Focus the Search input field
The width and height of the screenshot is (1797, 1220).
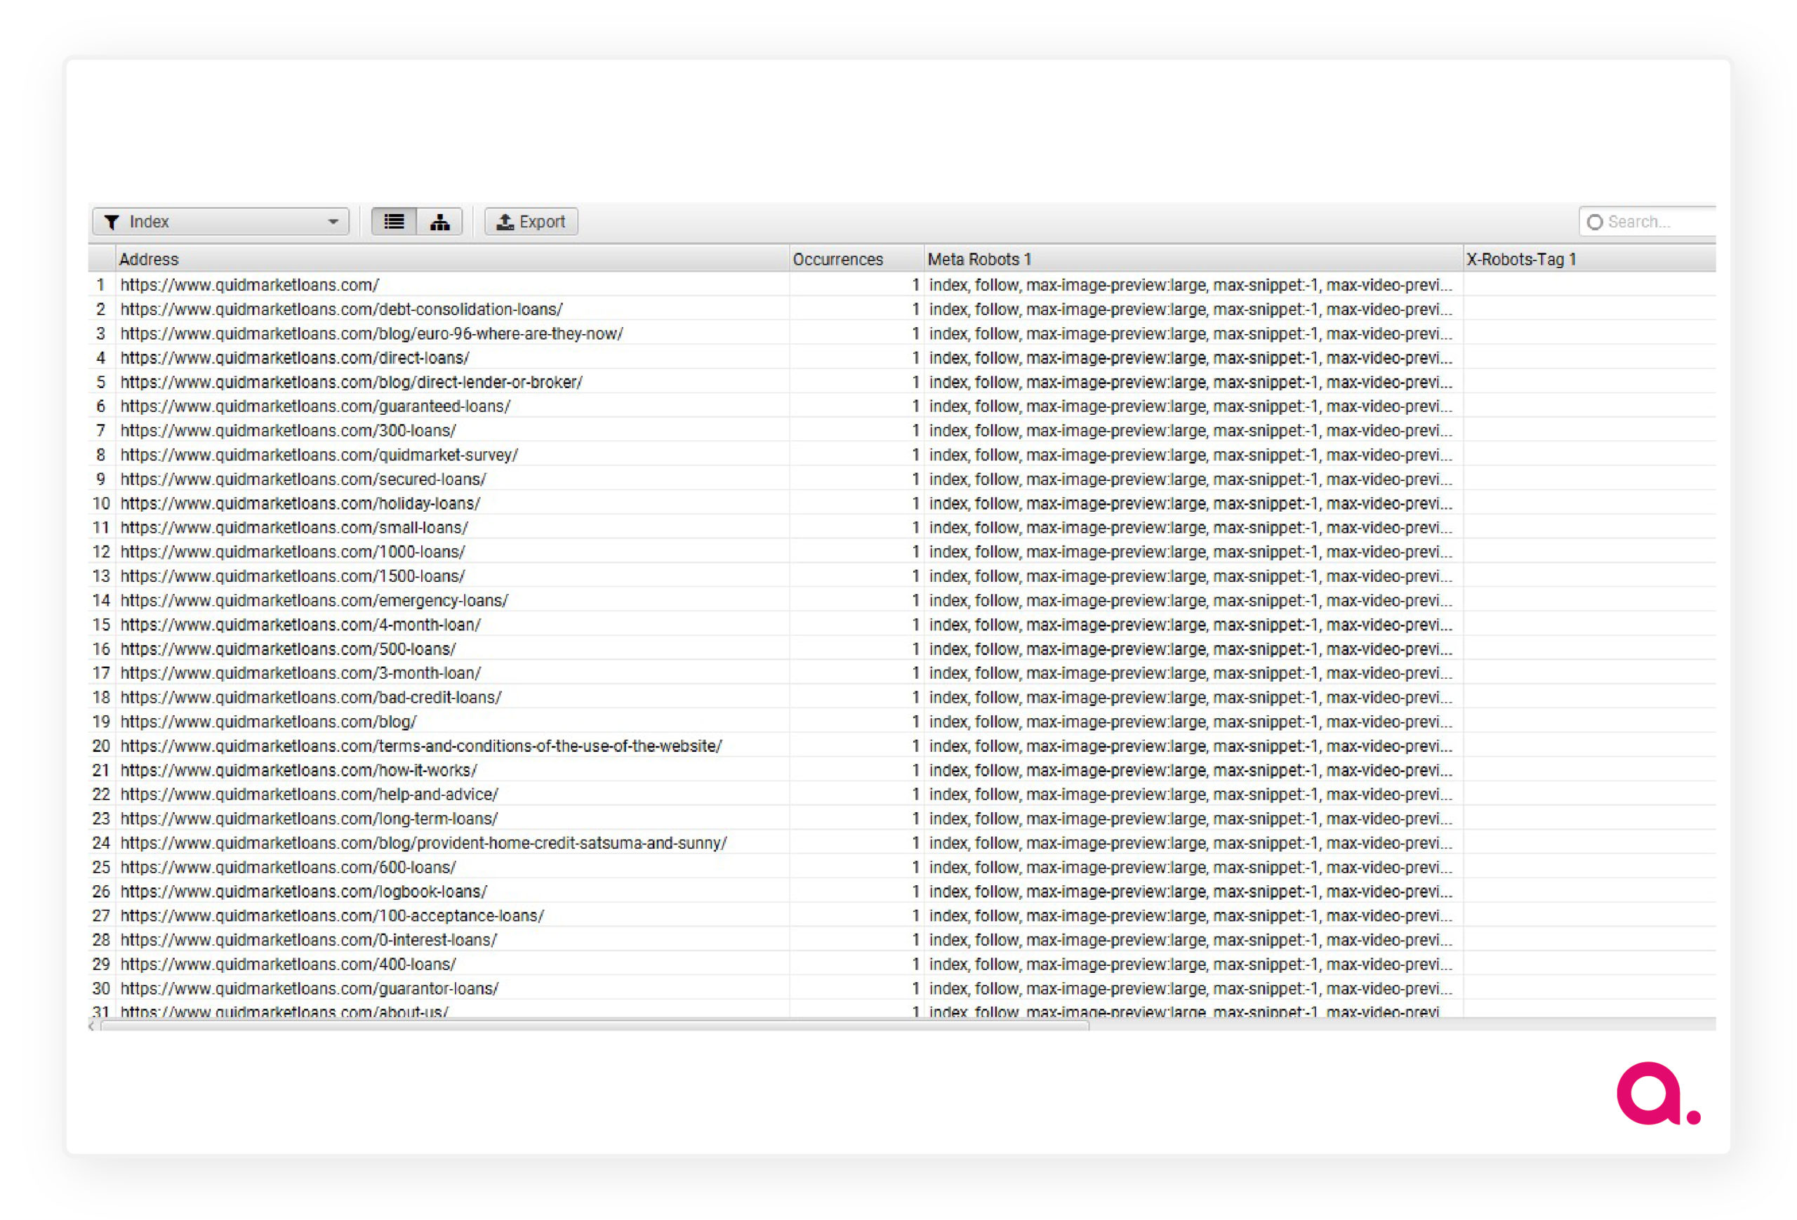(1647, 222)
